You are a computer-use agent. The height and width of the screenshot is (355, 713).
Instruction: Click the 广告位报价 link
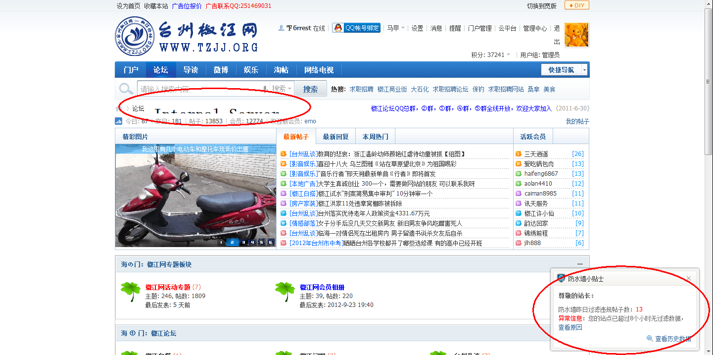[187, 6]
